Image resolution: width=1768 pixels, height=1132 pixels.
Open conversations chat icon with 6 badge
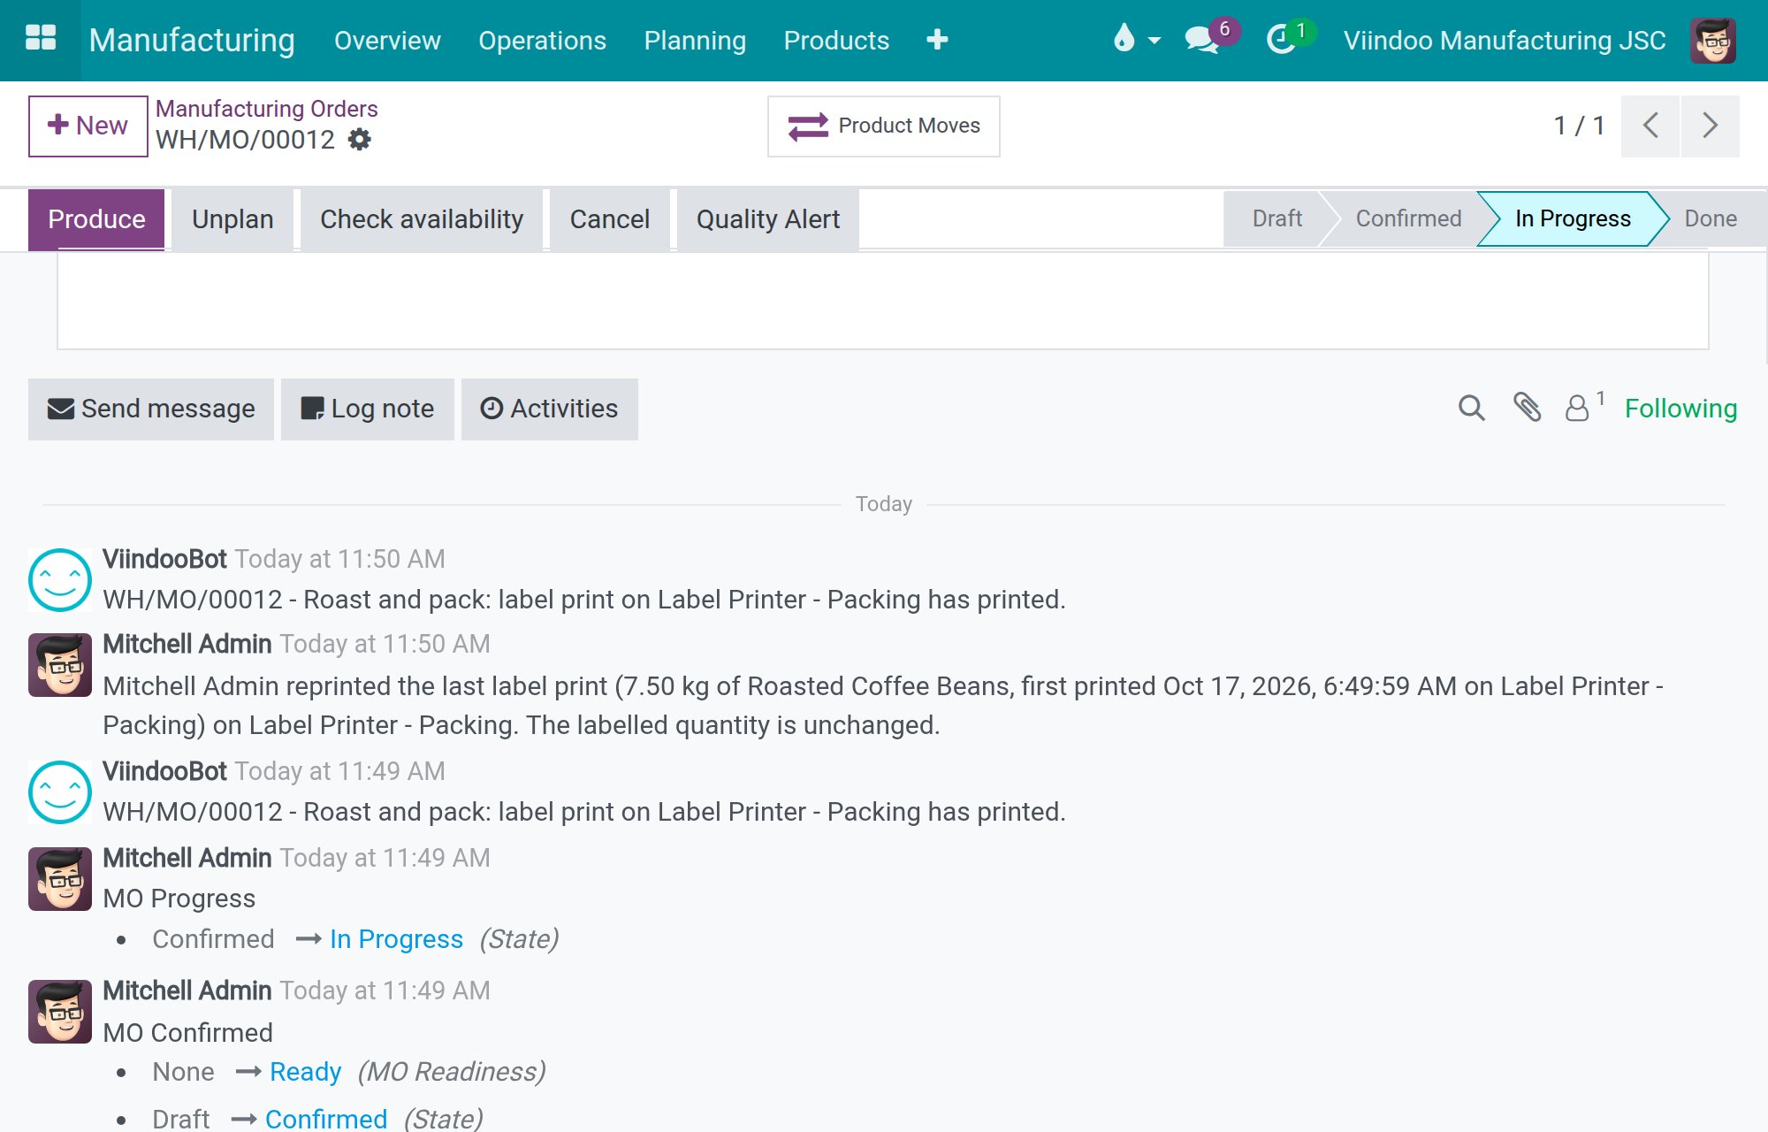coord(1203,40)
